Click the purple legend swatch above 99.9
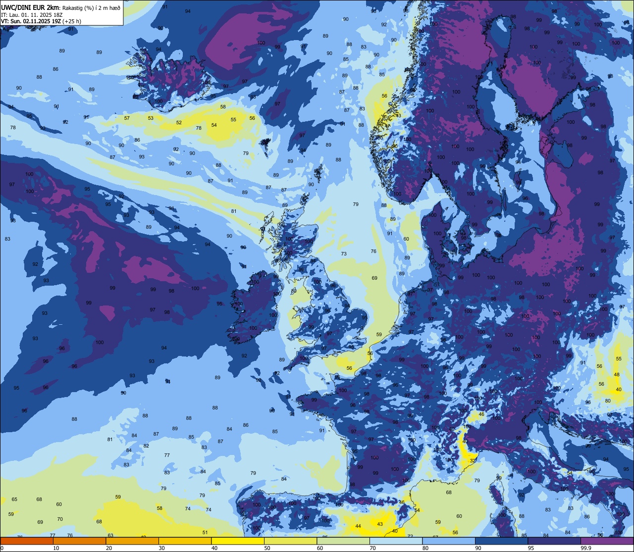The image size is (634, 552). (607, 541)
